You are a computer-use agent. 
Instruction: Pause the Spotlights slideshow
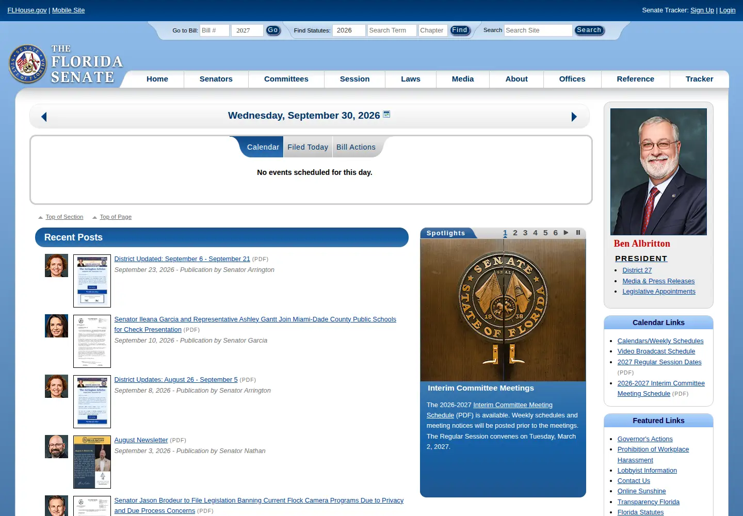pos(578,233)
